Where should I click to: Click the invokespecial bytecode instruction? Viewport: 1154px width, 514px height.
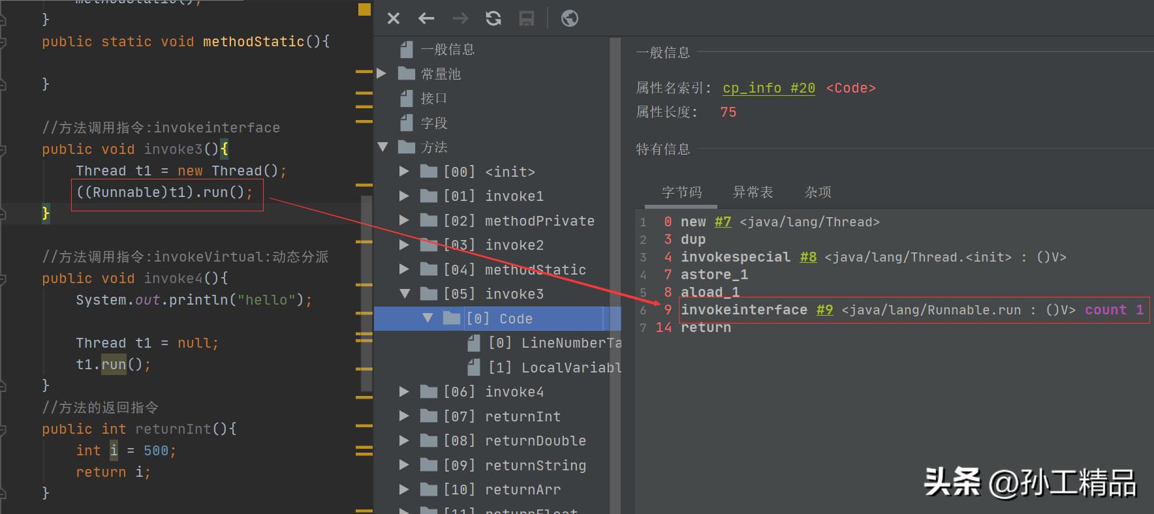pyautogui.click(x=736, y=257)
